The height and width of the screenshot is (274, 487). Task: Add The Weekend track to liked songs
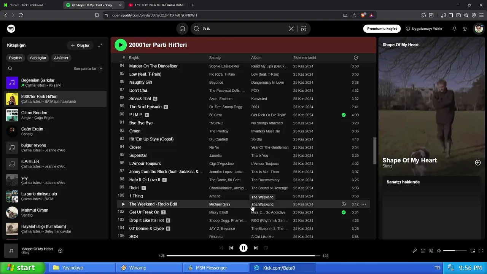pos(344,204)
